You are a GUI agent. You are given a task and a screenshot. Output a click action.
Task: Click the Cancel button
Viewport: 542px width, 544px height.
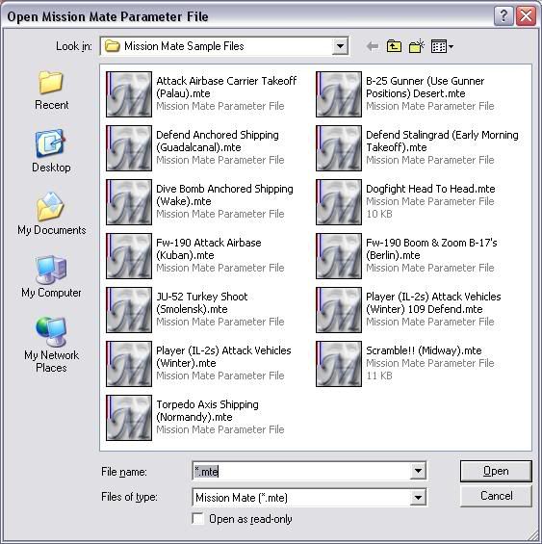coord(496,496)
